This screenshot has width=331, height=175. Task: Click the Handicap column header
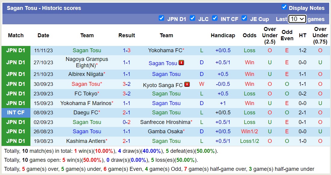(223, 35)
